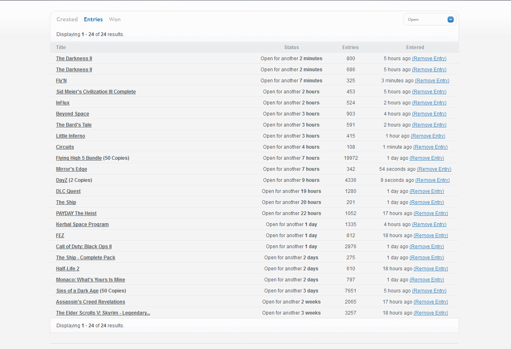Viewport: 511px width, 349px height.
Task: Remove entry for Mirror's Edge
Action: click(x=434, y=169)
